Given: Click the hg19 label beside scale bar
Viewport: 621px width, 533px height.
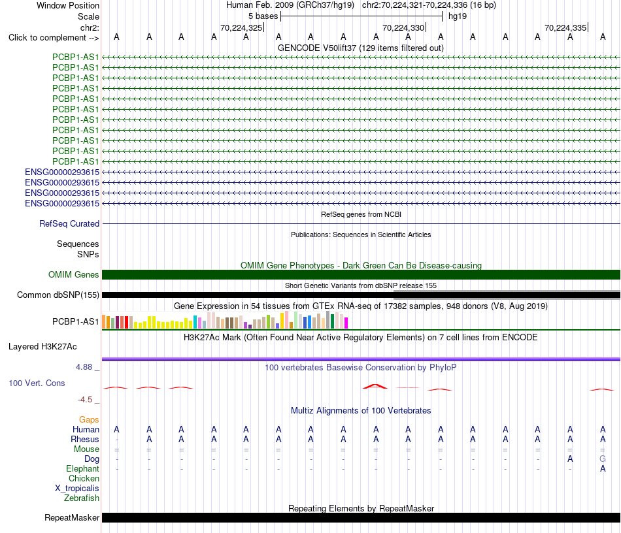Looking at the screenshot, I should click(x=458, y=16).
